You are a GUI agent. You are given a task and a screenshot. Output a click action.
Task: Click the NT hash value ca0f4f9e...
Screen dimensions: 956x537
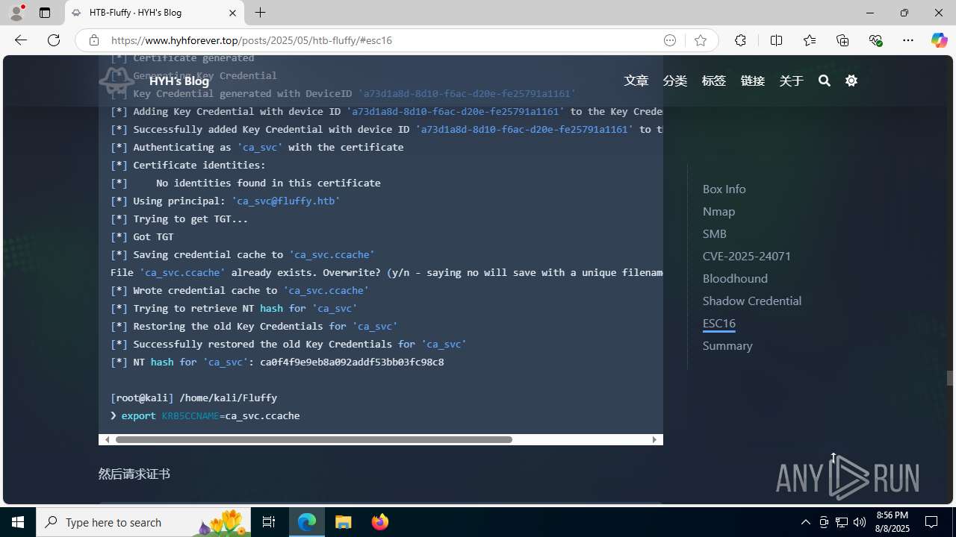pyautogui.click(x=352, y=362)
